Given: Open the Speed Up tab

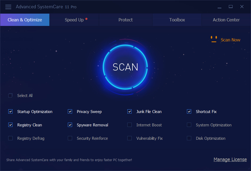Looking at the screenshot, I should pyautogui.click(x=74, y=20).
